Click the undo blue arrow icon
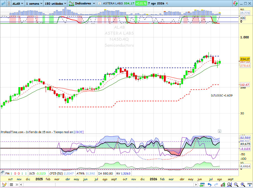Screen dimensions: 253x188 click(209, 184)
